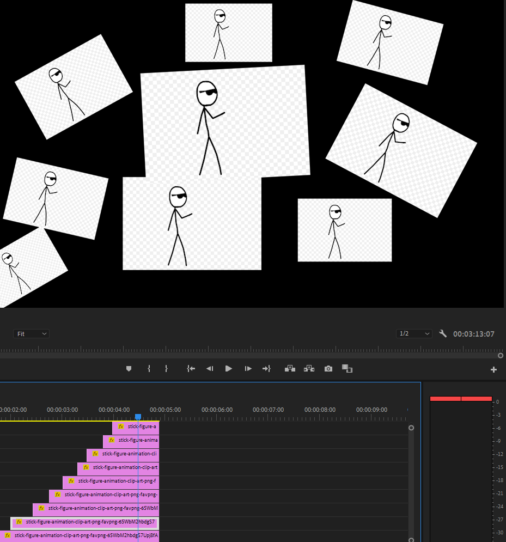Set an In point with the Mark In icon
Image resolution: width=506 pixels, height=542 pixels.
(149, 368)
